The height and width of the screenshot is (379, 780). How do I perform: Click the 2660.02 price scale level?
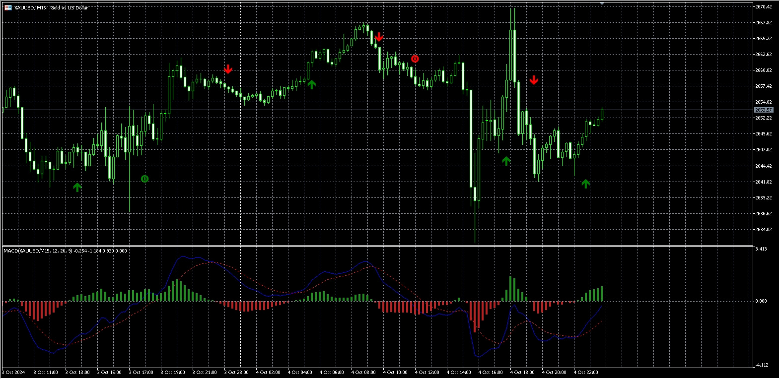[x=764, y=70]
